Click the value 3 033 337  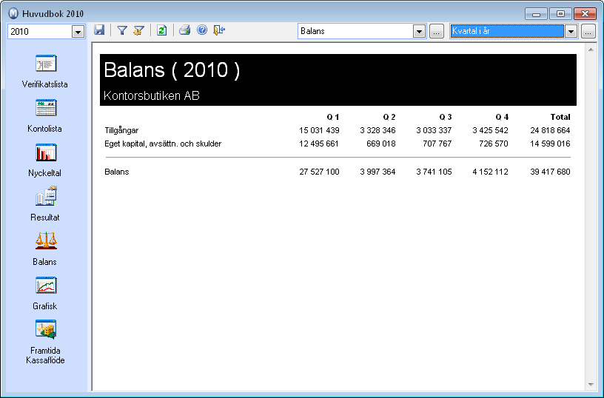[434, 130]
